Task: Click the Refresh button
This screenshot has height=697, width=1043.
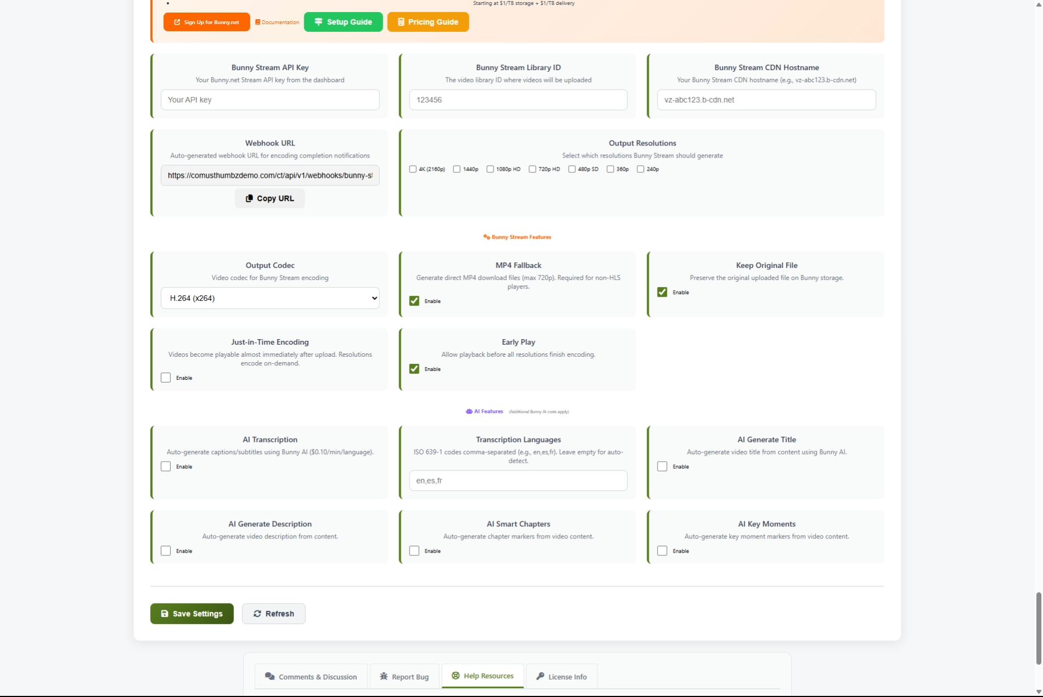Action: click(x=273, y=614)
